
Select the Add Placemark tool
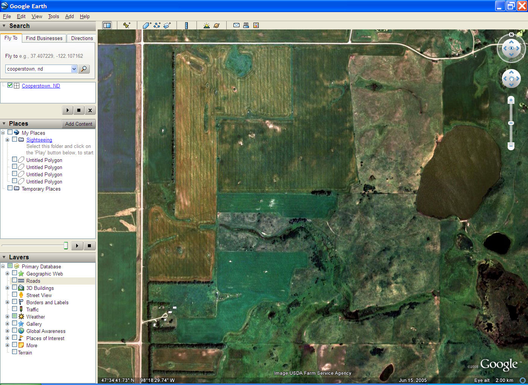coord(127,25)
